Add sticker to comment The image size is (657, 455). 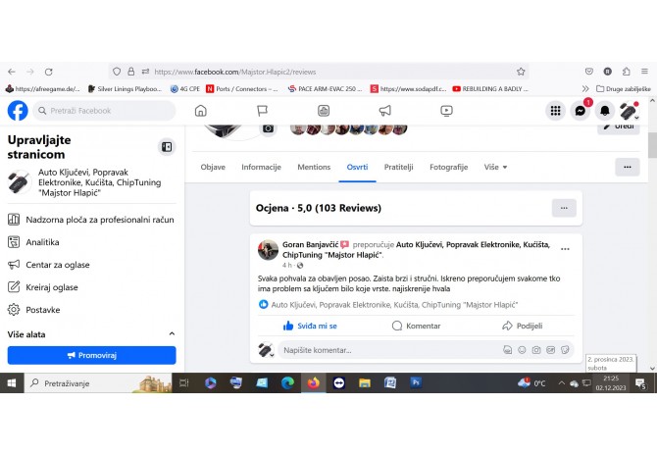565,350
